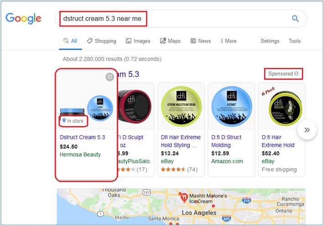324x226 pixels.
Task: Click the Amazon.com seller name
Action: [x=227, y=161]
